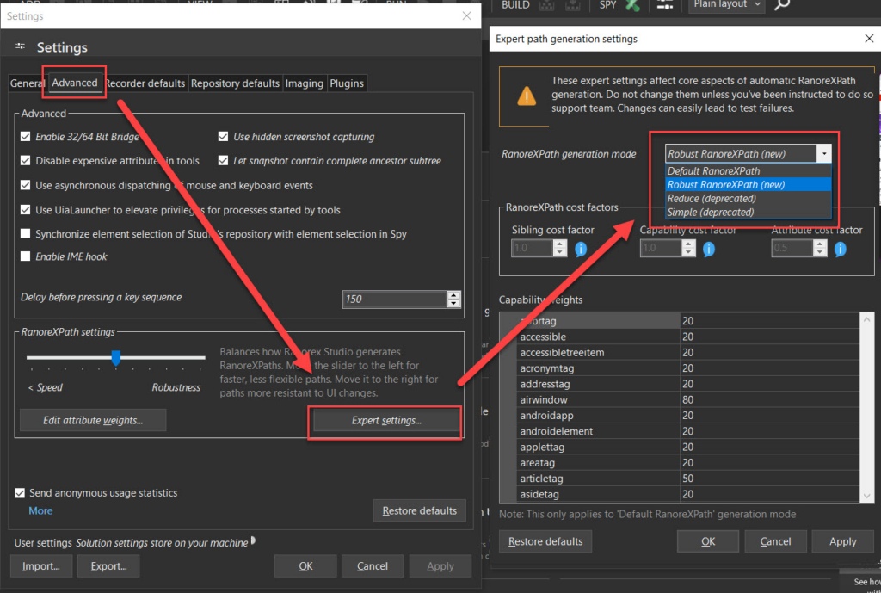Image resolution: width=881 pixels, height=593 pixels.
Task: Uncheck Use hidden screenshot capturing
Action: (223, 137)
